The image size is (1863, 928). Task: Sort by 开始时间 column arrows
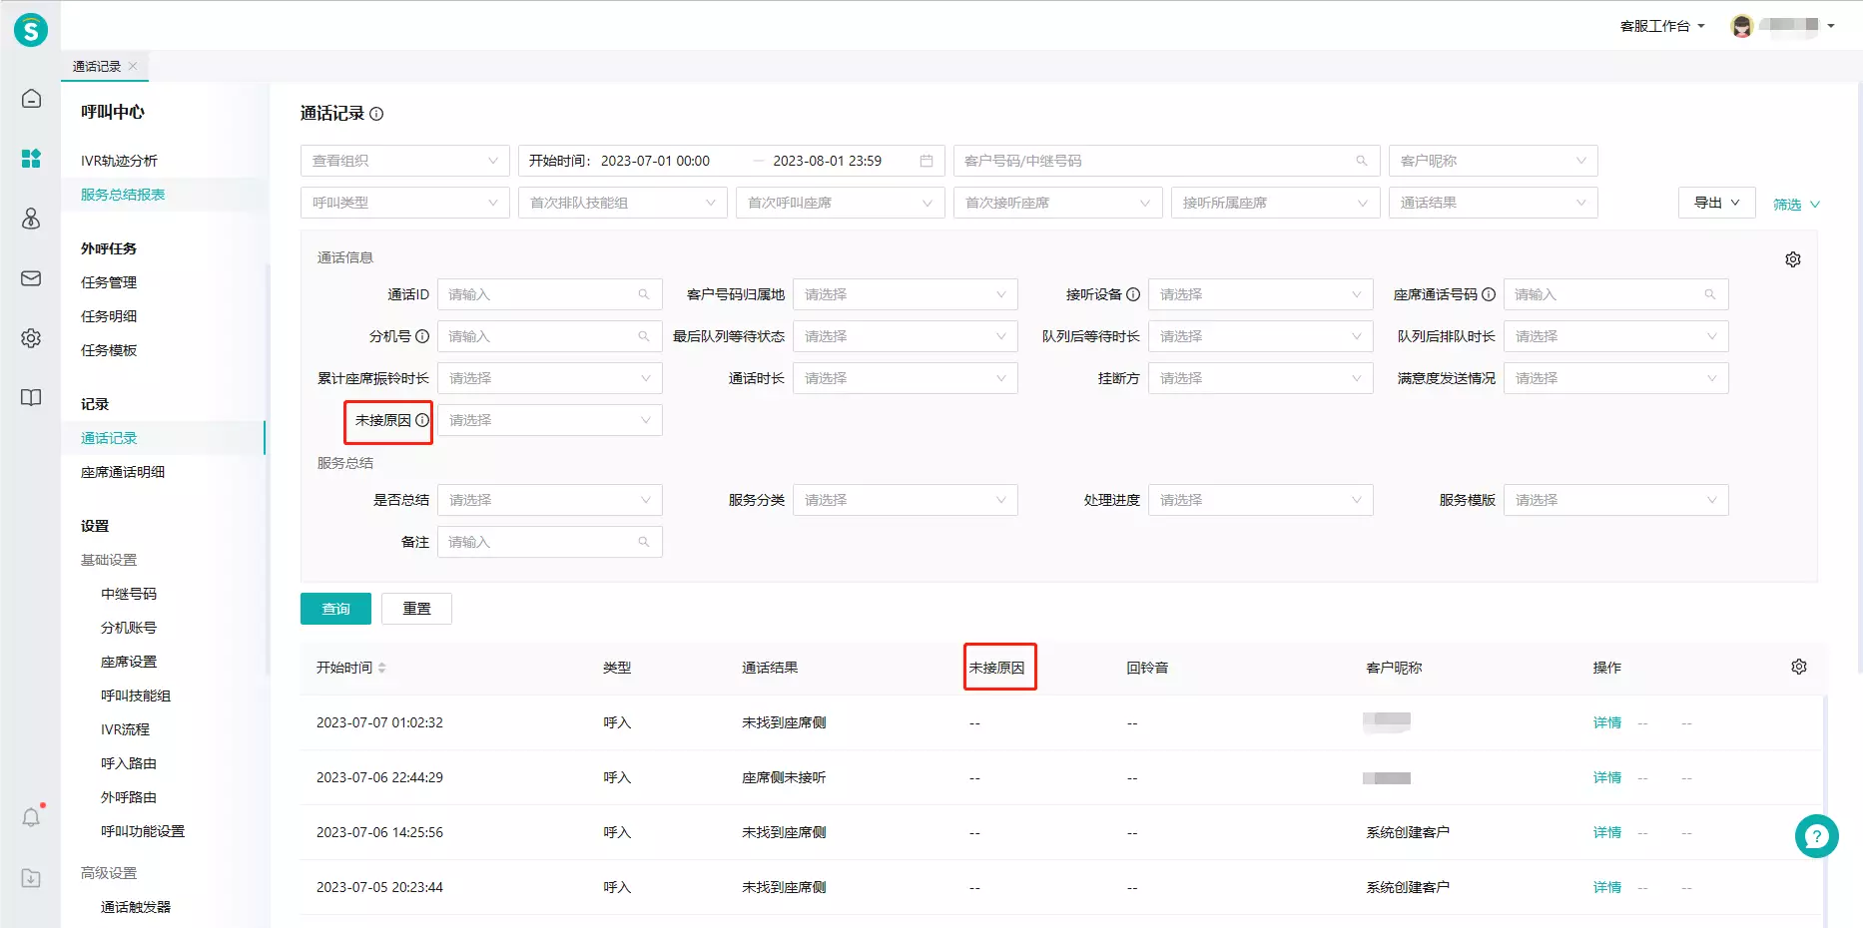(382, 668)
